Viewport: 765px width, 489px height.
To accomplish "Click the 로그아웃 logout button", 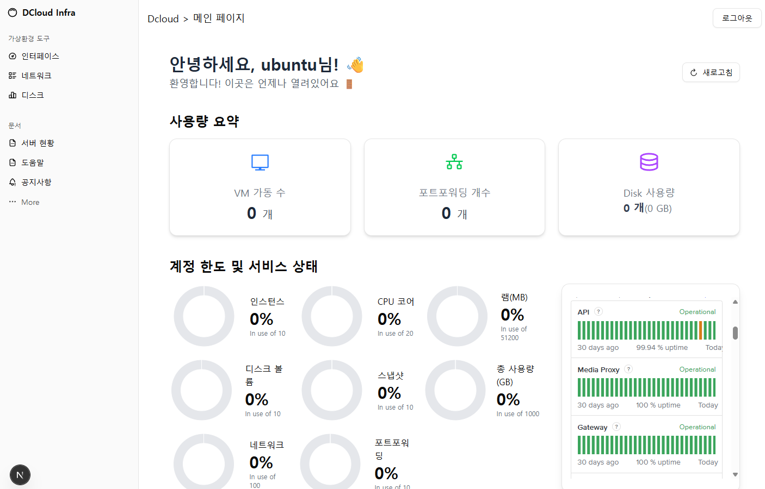I will pyautogui.click(x=737, y=18).
